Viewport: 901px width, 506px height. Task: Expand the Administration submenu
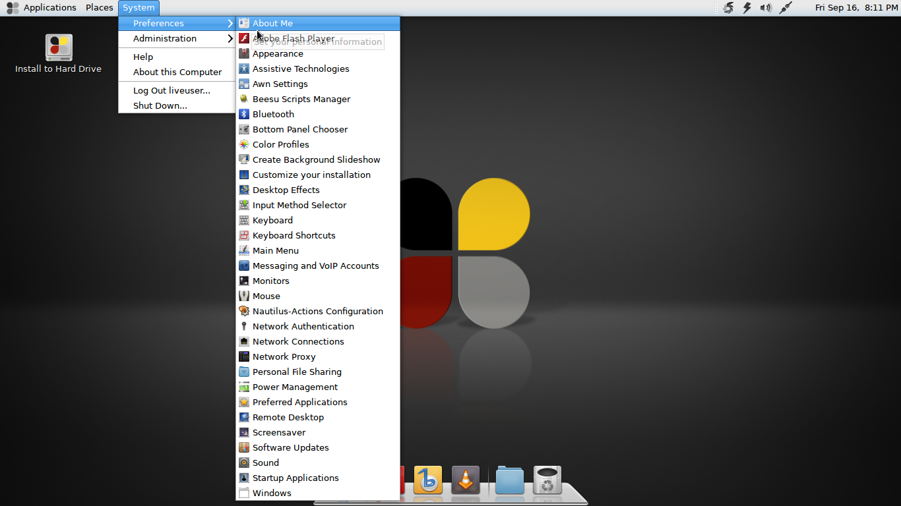[x=177, y=38]
